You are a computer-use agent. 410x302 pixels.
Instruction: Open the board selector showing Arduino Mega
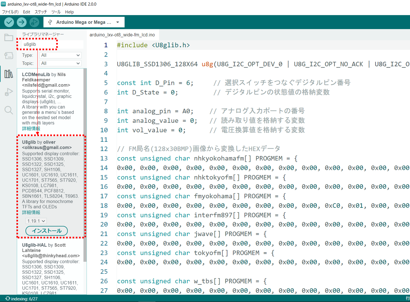84,22
